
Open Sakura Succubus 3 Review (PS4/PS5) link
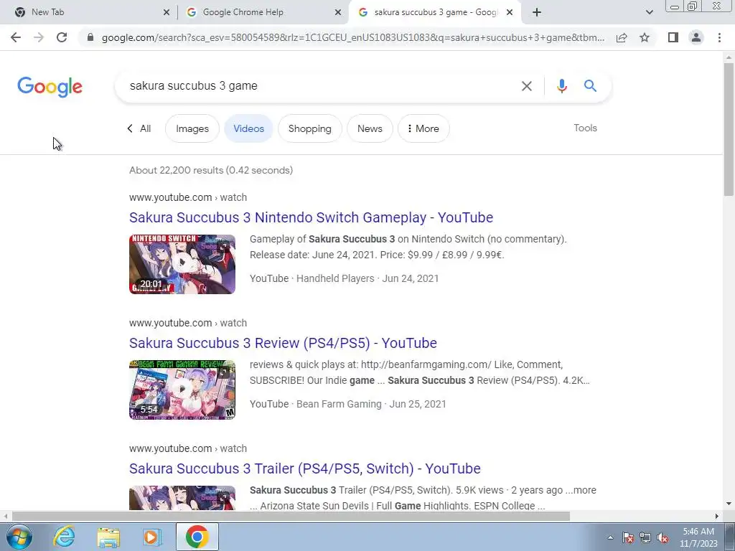coord(283,343)
